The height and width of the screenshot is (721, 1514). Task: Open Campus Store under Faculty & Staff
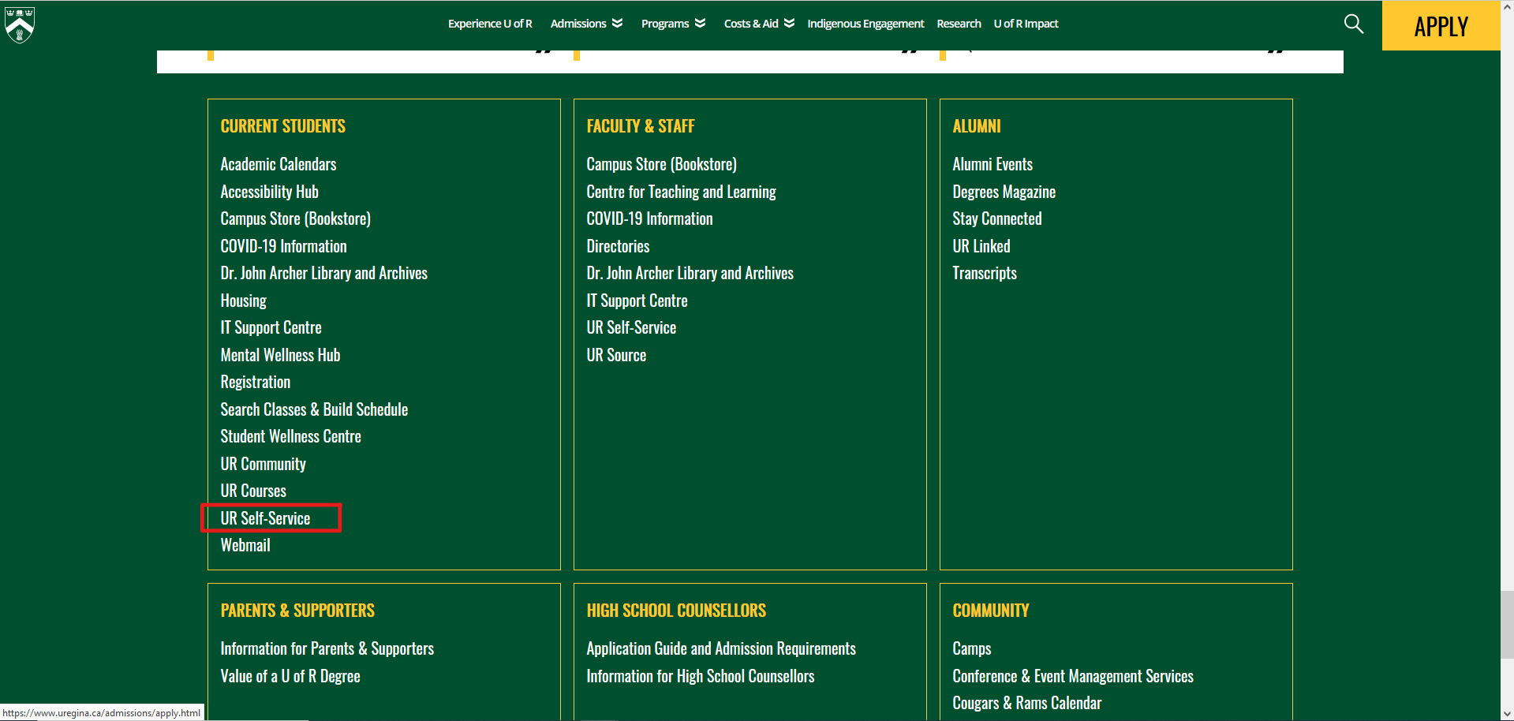click(x=662, y=164)
